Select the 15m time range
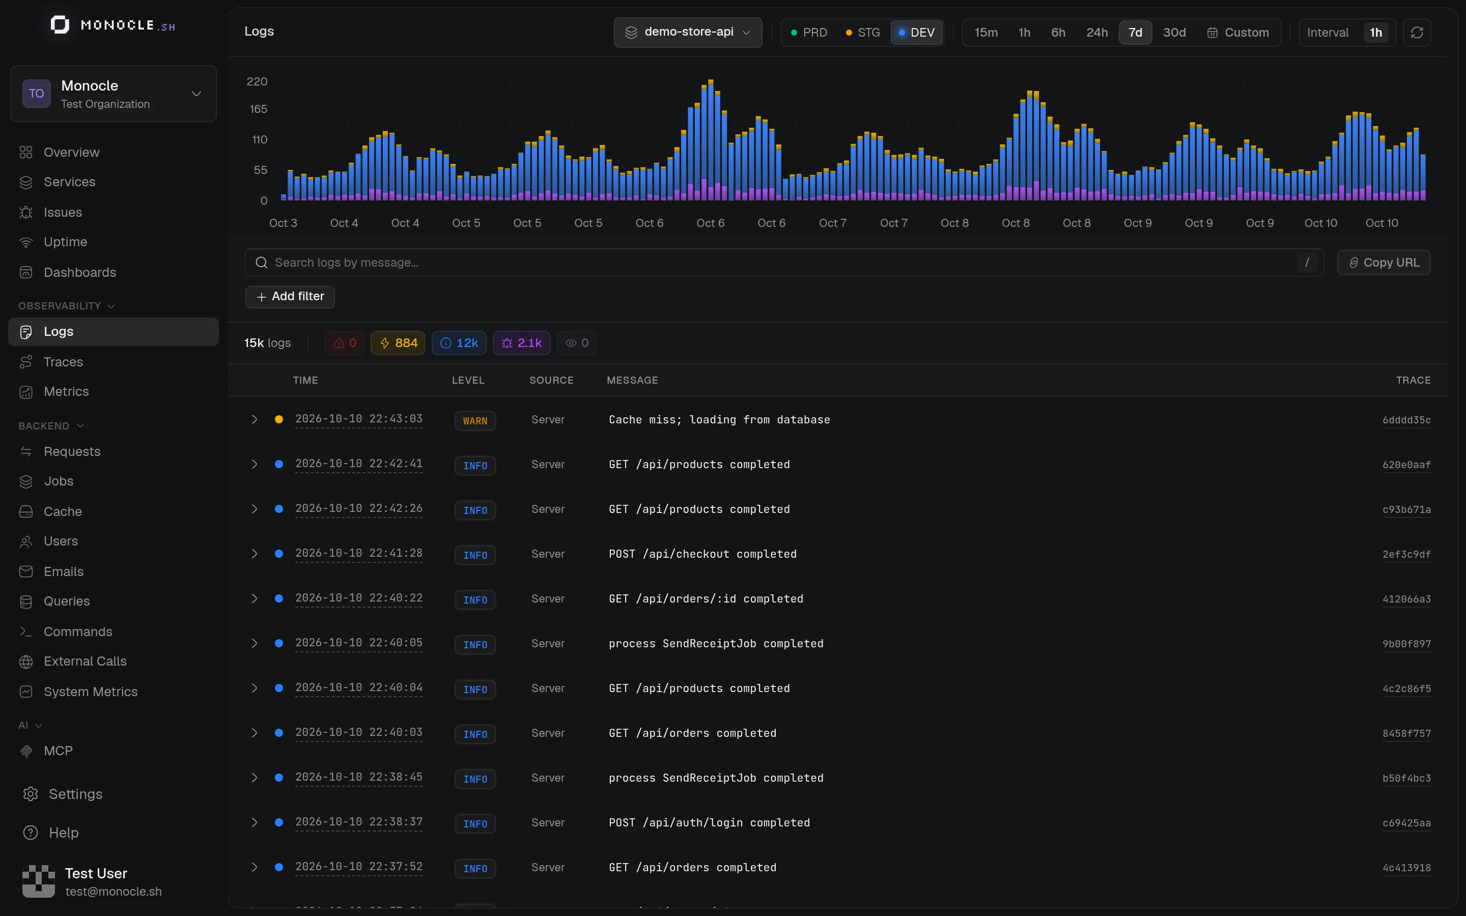 (985, 33)
